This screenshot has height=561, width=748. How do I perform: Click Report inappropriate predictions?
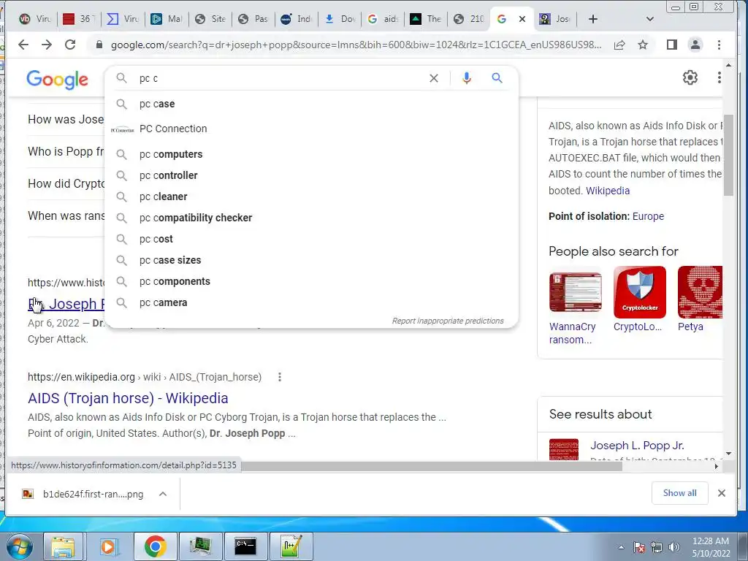448,321
